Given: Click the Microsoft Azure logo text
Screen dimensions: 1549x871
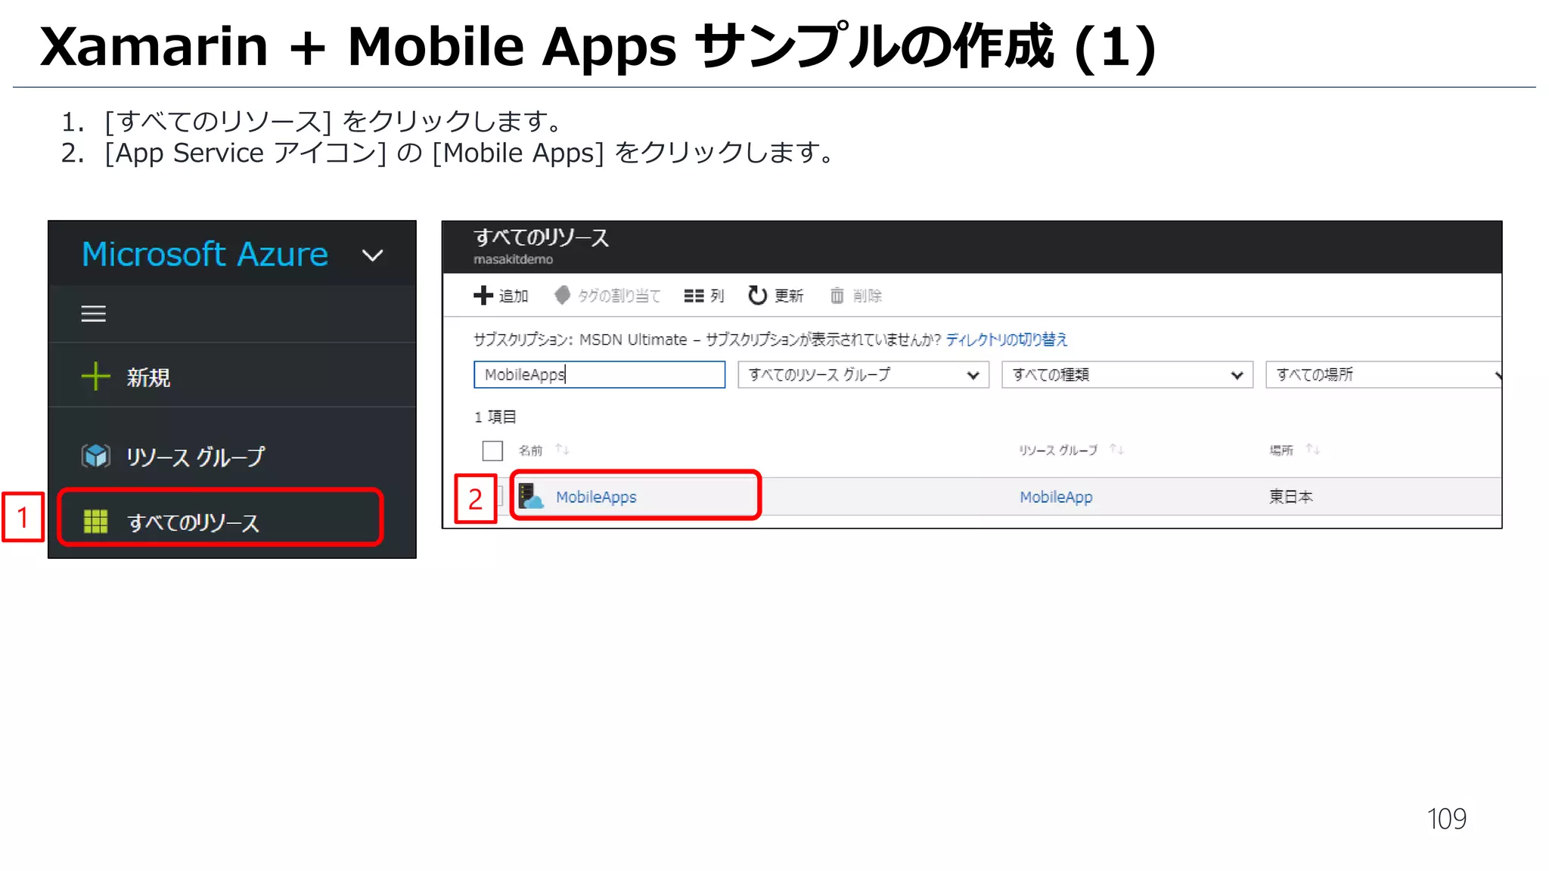Looking at the screenshot, I should tap(204, 254).
